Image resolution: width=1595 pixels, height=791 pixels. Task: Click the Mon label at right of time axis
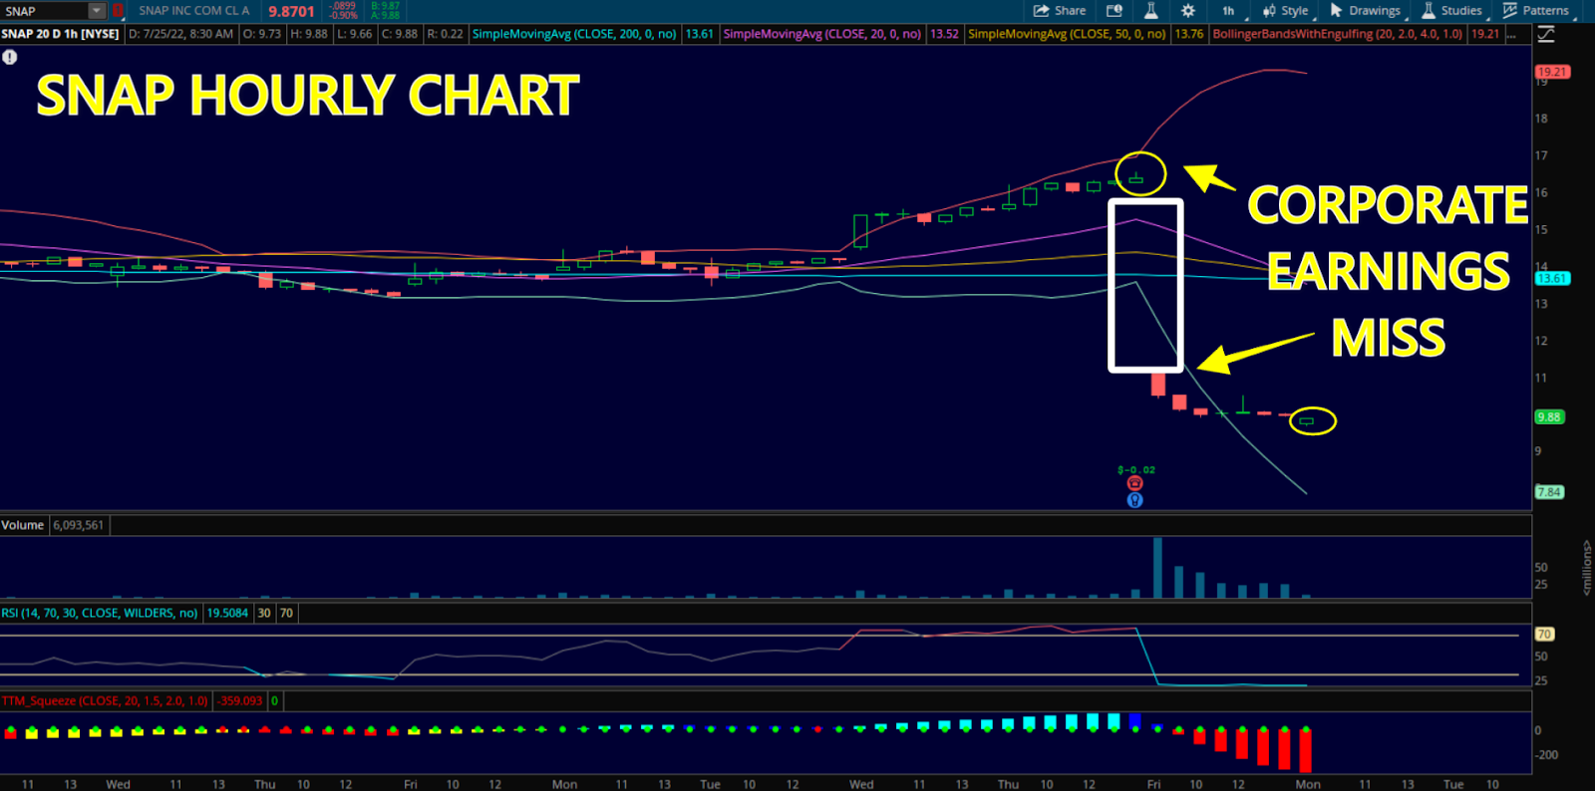coord(1308,784)
